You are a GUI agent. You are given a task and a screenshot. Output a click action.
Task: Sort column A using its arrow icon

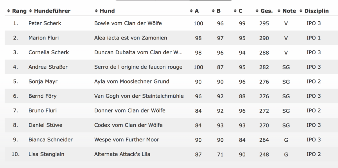(191, 11)
